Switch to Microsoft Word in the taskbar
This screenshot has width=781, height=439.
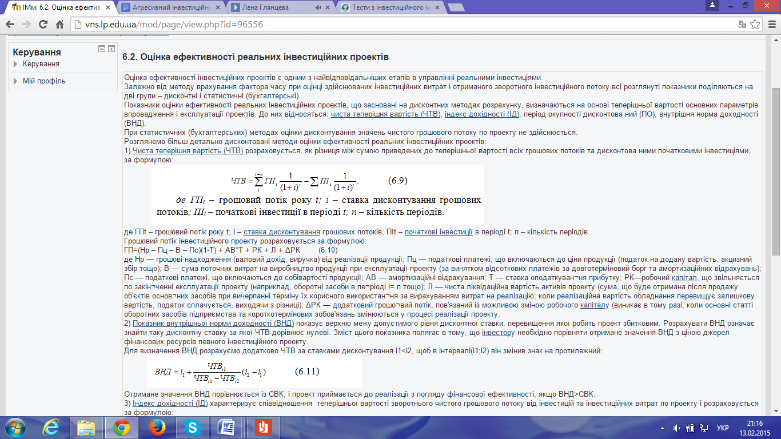[x=227, y=427]
